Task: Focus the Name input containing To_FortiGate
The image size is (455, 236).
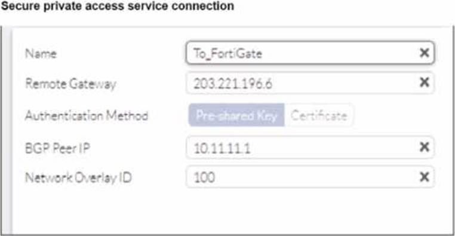Action: click(x=310, y=53)
